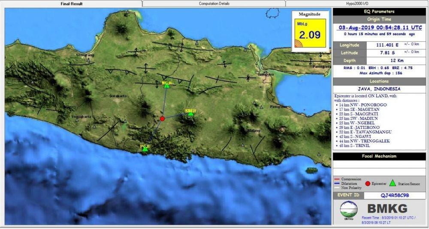Viewport: 429px width, 229px height.
Task: Click the Yogyakarta city marker on map
Action: (77, 120)
